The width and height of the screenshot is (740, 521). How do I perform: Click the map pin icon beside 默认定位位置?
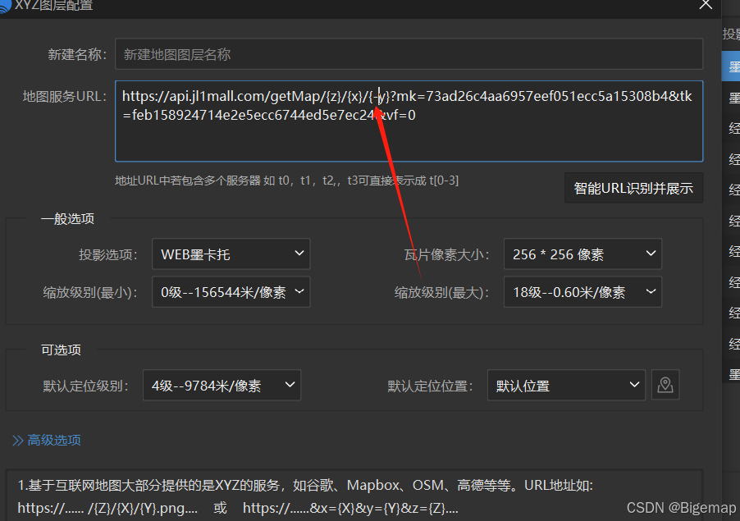665,385
